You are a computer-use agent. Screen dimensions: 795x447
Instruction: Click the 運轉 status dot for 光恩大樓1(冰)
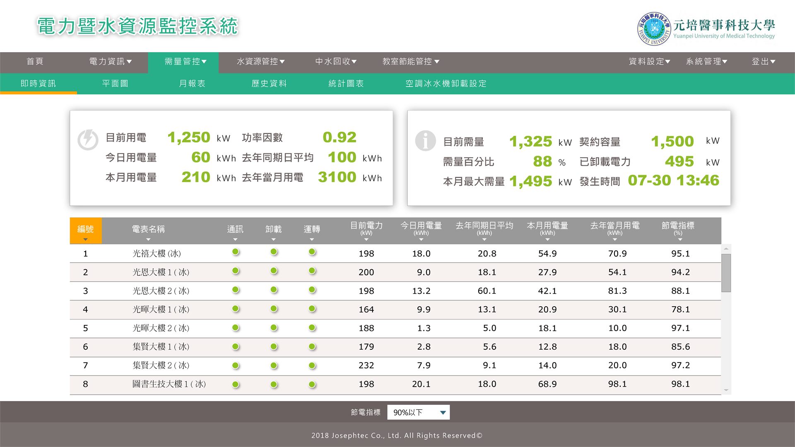click(x=312, y=271)
